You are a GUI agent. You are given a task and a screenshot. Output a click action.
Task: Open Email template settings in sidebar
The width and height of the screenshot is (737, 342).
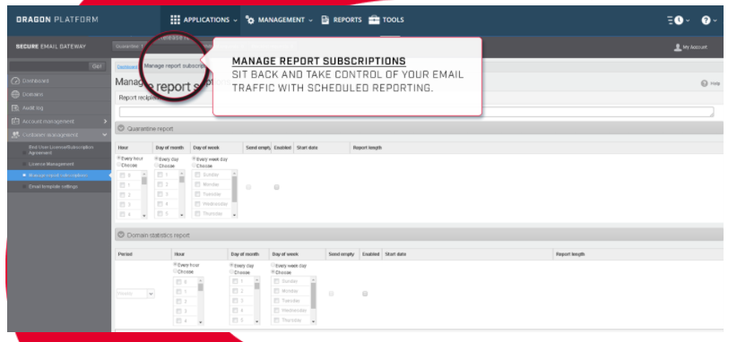[x=53, y=186]
